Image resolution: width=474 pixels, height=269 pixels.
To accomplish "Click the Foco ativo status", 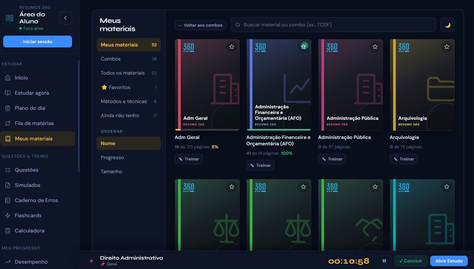I will [31, 28].
